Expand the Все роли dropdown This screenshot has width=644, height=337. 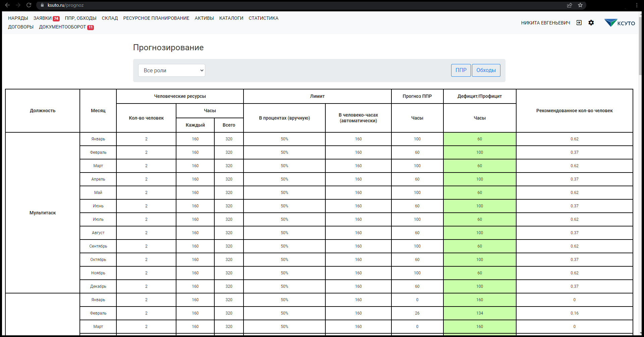pos(172,70)
